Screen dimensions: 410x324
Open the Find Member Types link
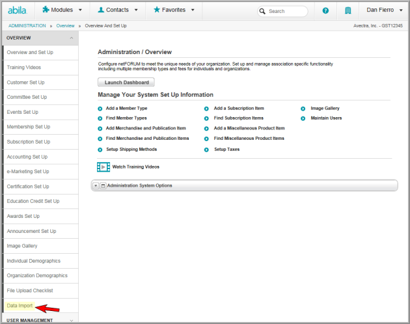tap(126, 118)
